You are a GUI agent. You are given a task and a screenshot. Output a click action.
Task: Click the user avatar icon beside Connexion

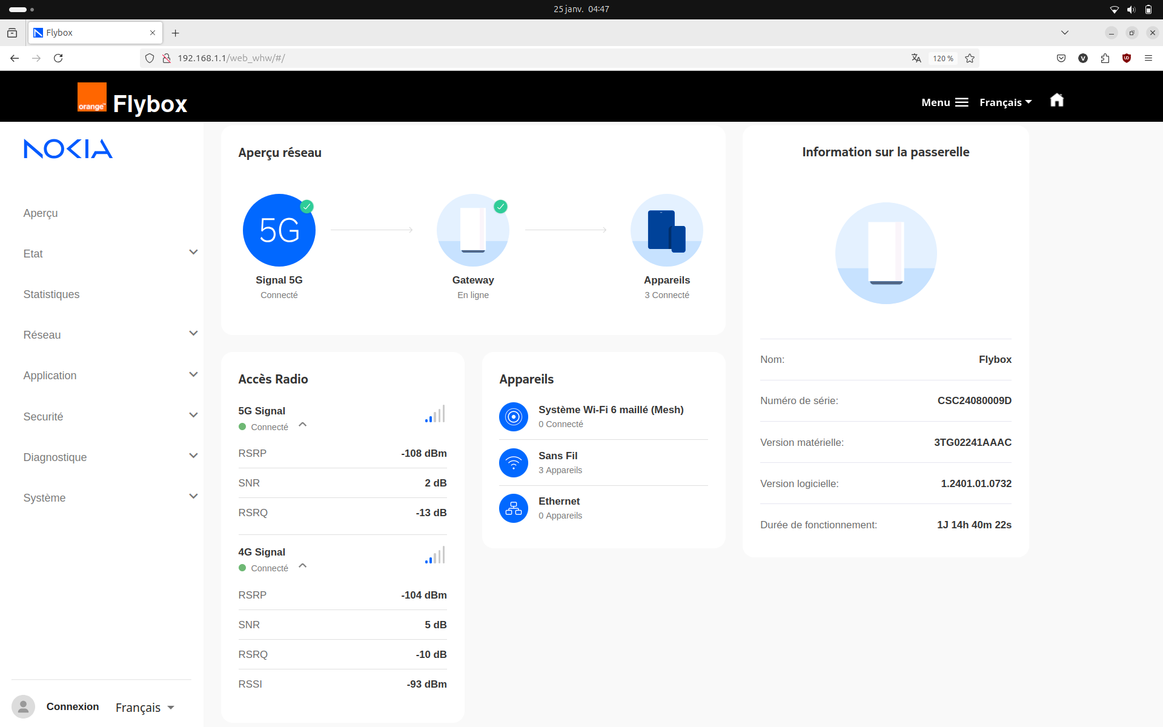tap(23, 707)
